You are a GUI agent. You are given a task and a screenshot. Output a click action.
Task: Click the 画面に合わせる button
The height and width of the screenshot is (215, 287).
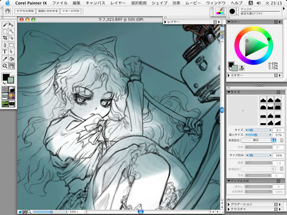click(48, 11)
